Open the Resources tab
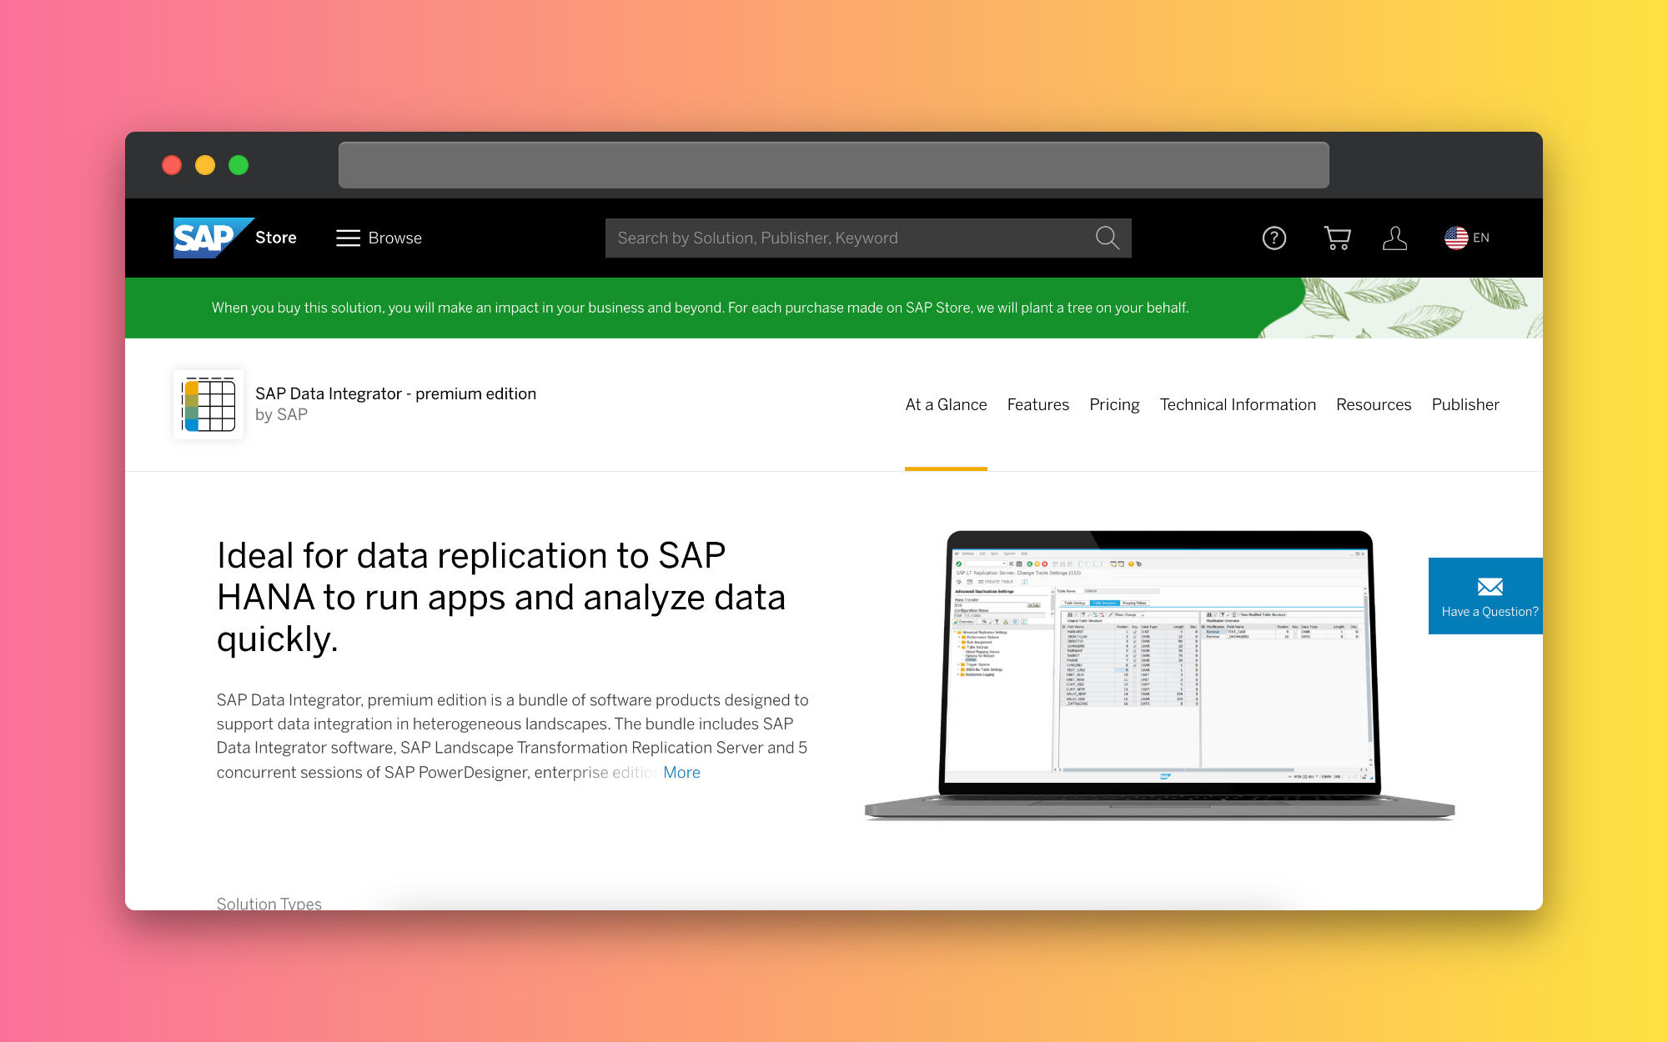This screenshot has height=1042, width=1668. (1374, 405)
